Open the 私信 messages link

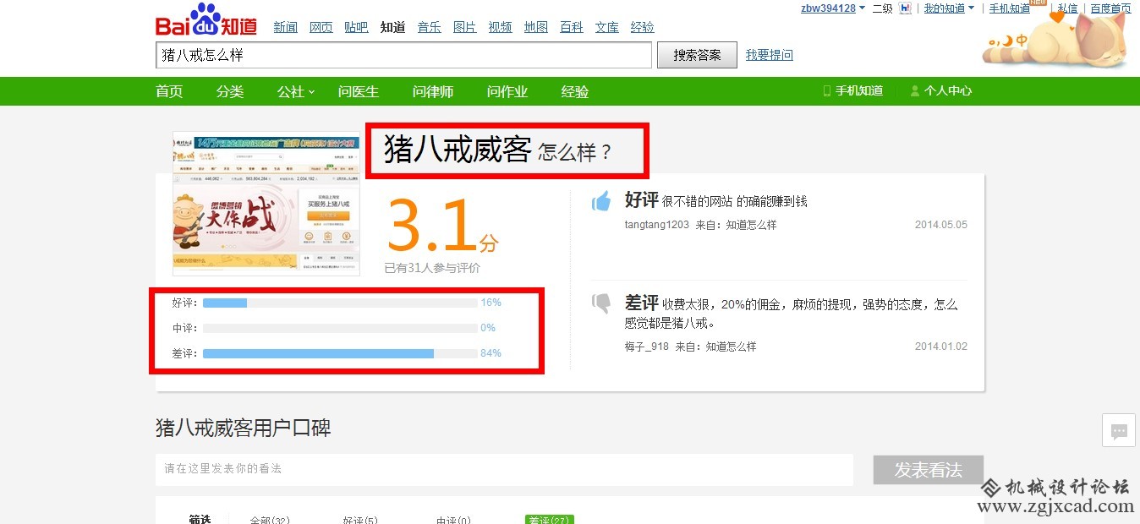pos(1067,8)
